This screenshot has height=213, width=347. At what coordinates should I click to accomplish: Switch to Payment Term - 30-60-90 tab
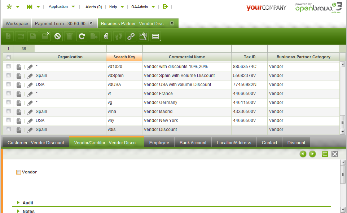pos(60,24)
